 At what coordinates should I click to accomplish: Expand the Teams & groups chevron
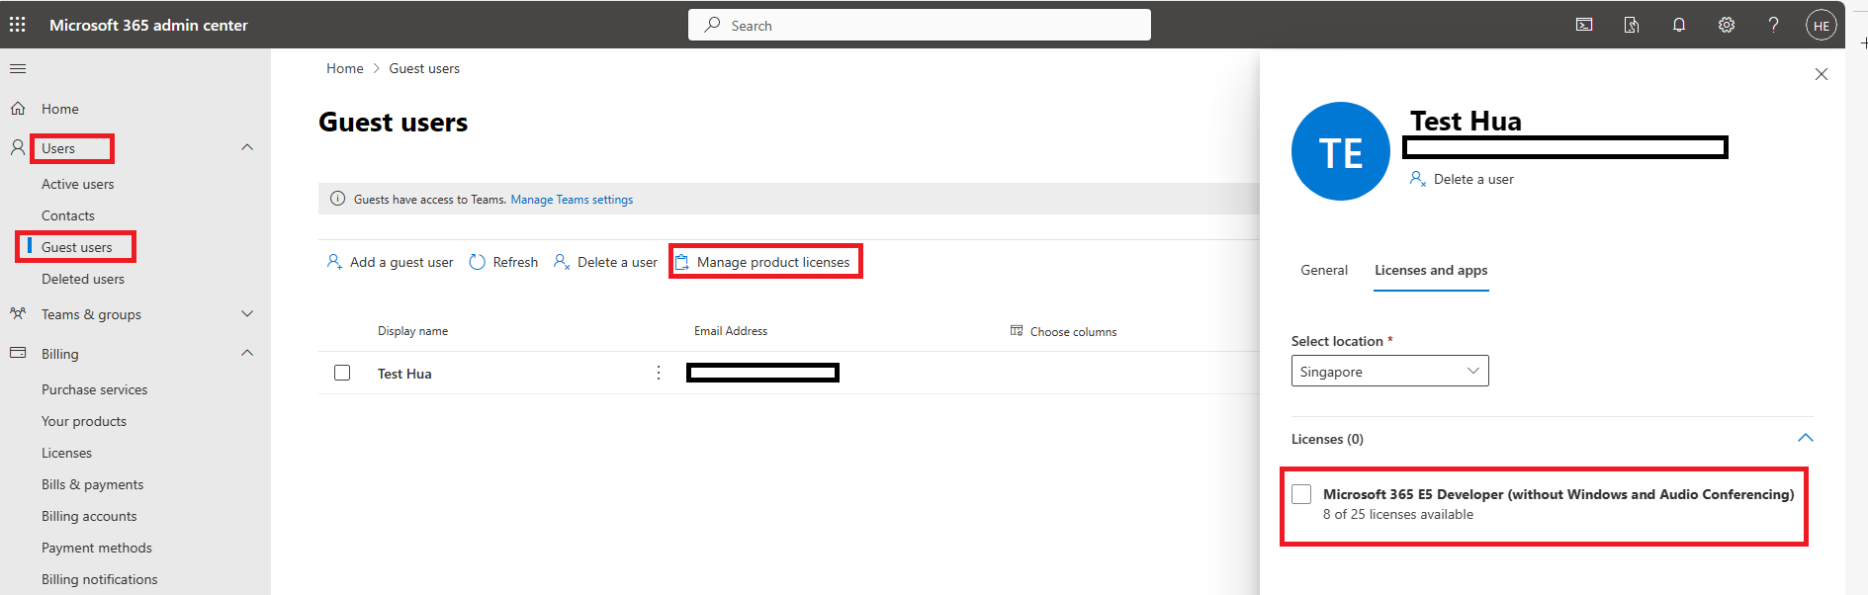click(x=247, y=313)
